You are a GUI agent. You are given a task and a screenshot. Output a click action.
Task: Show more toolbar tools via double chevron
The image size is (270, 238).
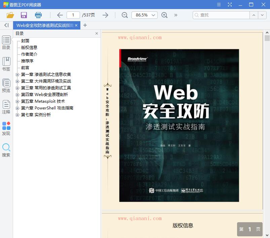point(176,15)
